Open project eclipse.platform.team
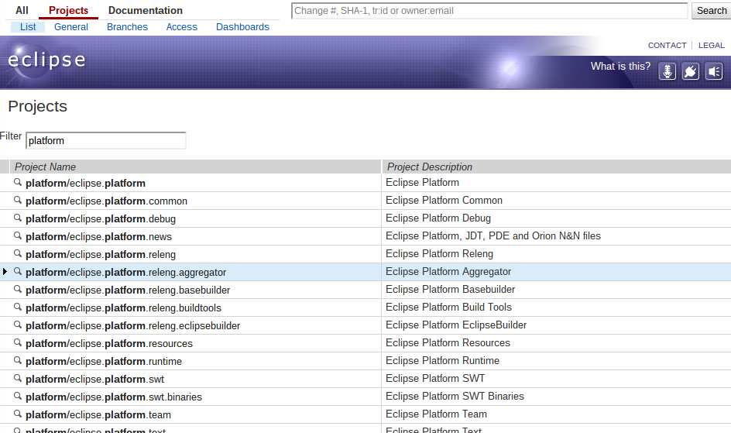Viewport: 731px width, 433px height. pyautogui.click(x=98, y=415)
